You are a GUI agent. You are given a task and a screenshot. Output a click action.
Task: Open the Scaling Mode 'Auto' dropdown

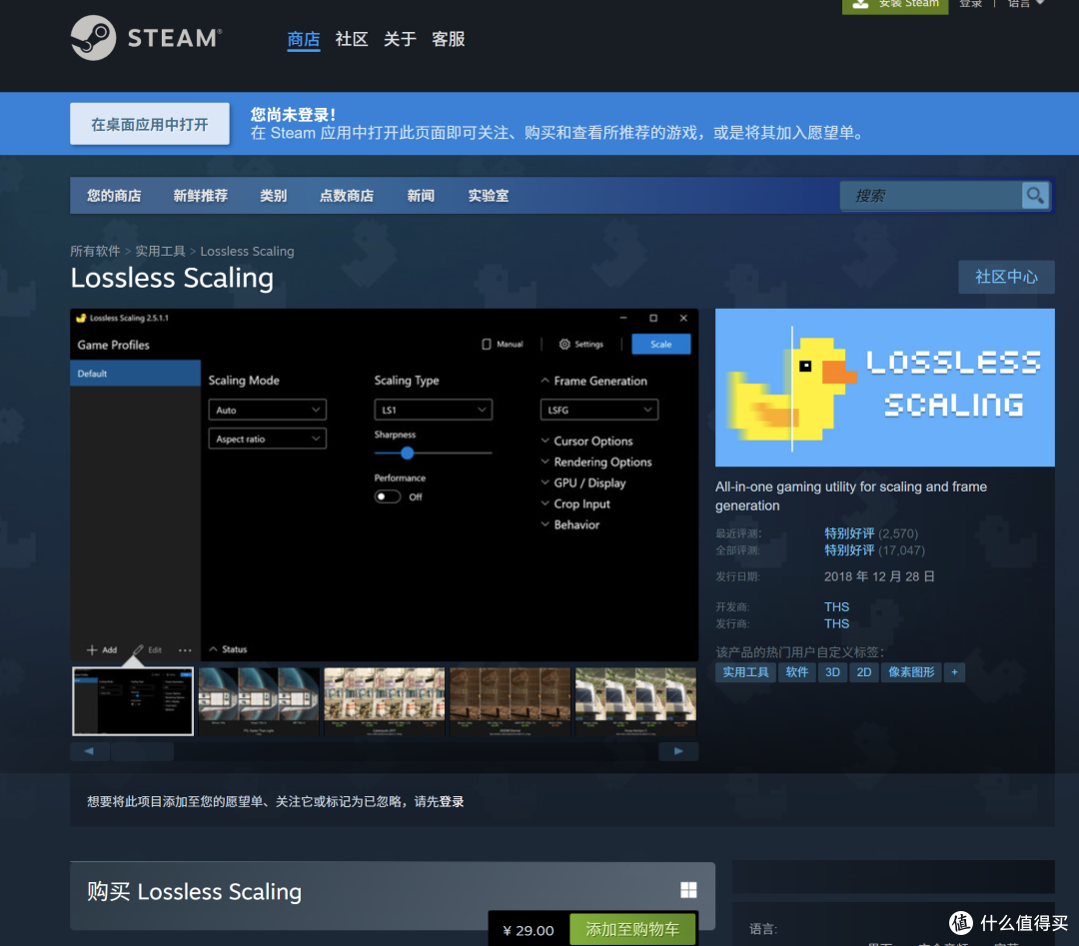point(267,409)
